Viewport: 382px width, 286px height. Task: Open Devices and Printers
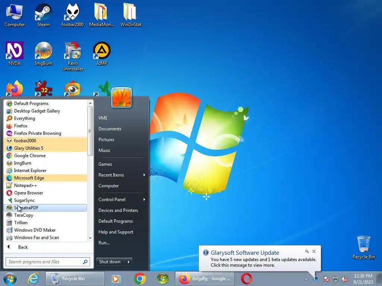coord(121,210)
